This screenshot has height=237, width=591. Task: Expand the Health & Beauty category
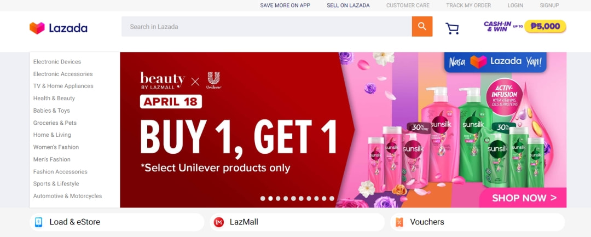pyautogui.click(x=54, y=99)
